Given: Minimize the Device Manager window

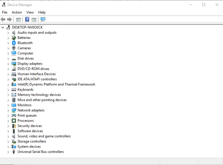Looking at the screenshot, I should pyautogui.click(x=191, y=5).
